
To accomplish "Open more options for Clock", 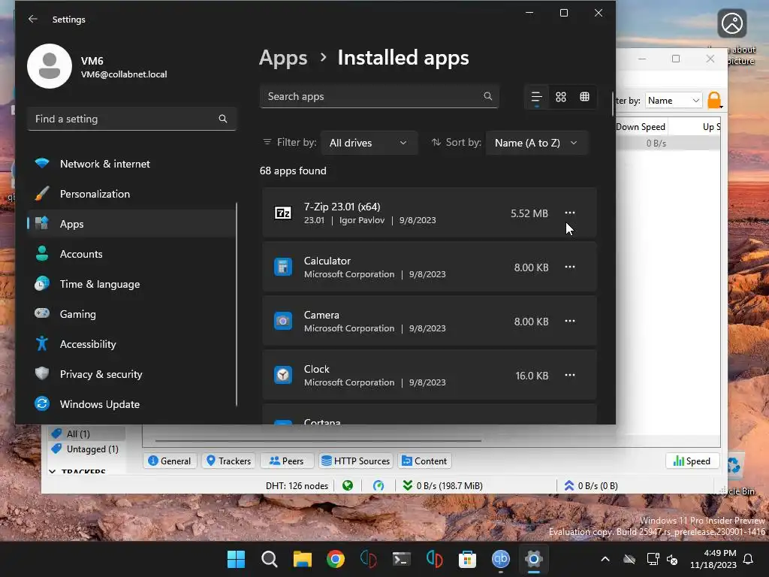I will [569, 375].
